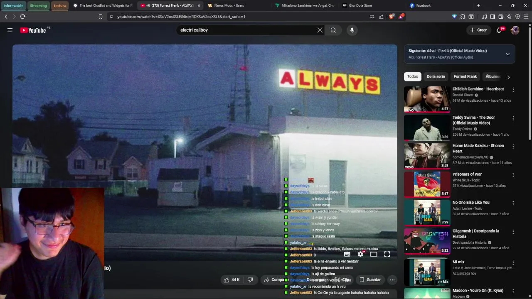Run search with the magnifier button
Viewport: 532px width, 299px height.
point(333,30)
